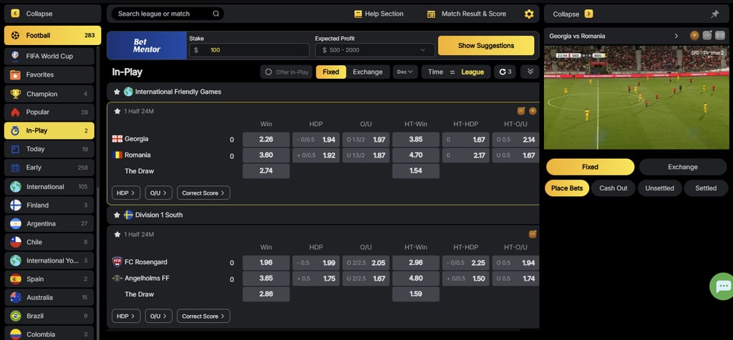Image resolution: width=733 pixels, height=340 pixels.
Task: Expand HDP markets for Georgia match
Action: pos(126,193)
